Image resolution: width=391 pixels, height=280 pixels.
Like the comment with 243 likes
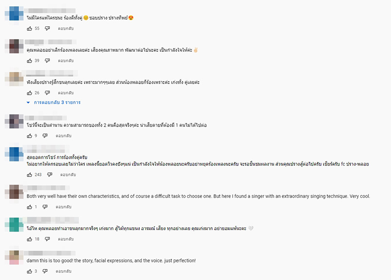coord(29,174)
